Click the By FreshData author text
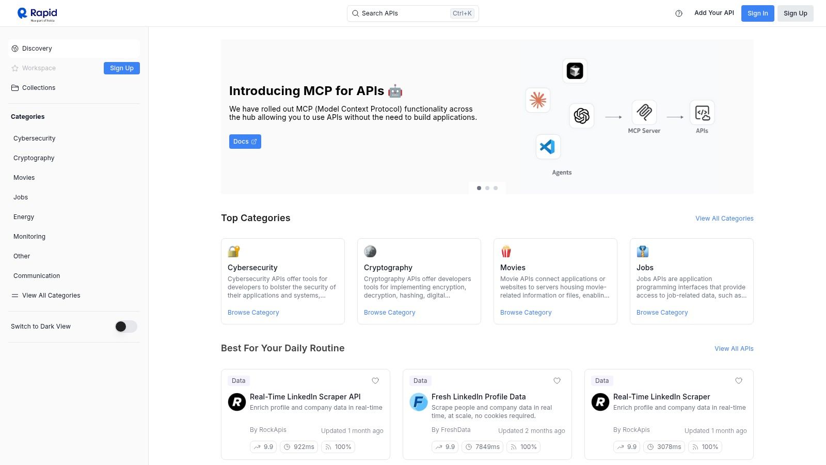Viewport: 826px width, 465px height. pyautogui.click(x=451, y=430)
